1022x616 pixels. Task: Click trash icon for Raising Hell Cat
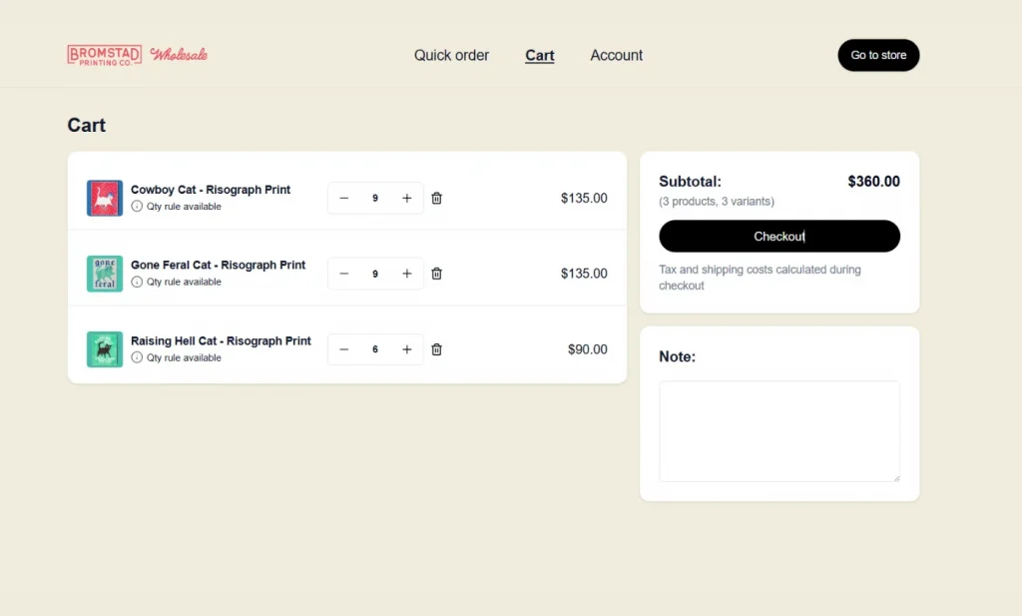click(x=436, y=349)
